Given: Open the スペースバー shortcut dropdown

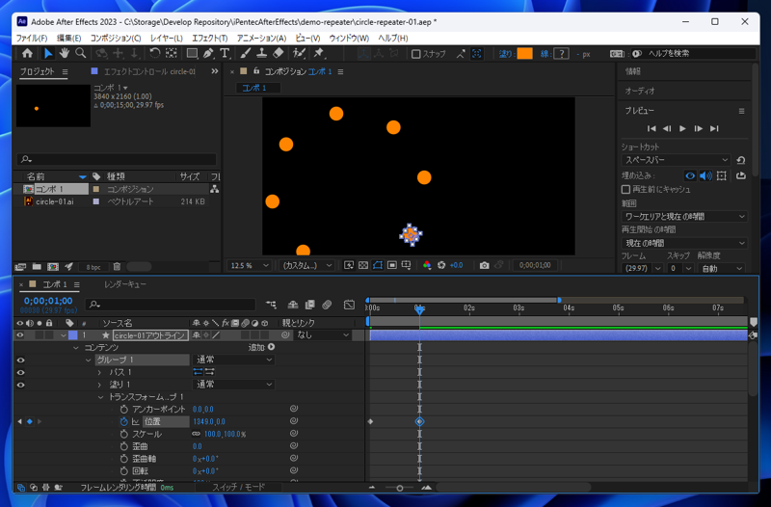Looking at the screenshot, I should pos(677,160).
